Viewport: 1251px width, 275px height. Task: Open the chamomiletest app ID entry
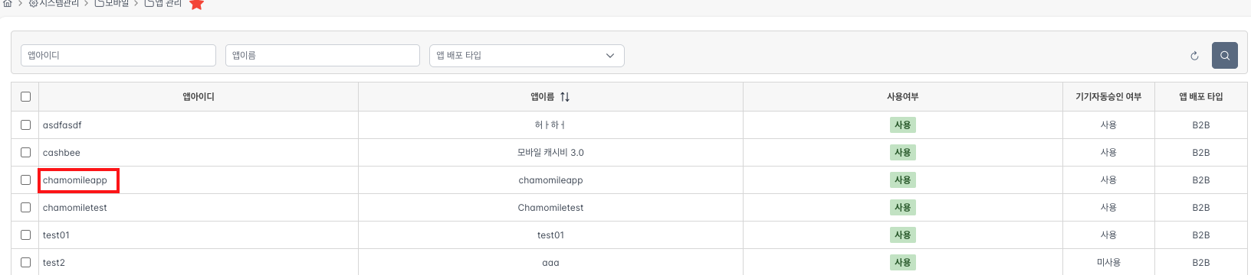(75, 208)
